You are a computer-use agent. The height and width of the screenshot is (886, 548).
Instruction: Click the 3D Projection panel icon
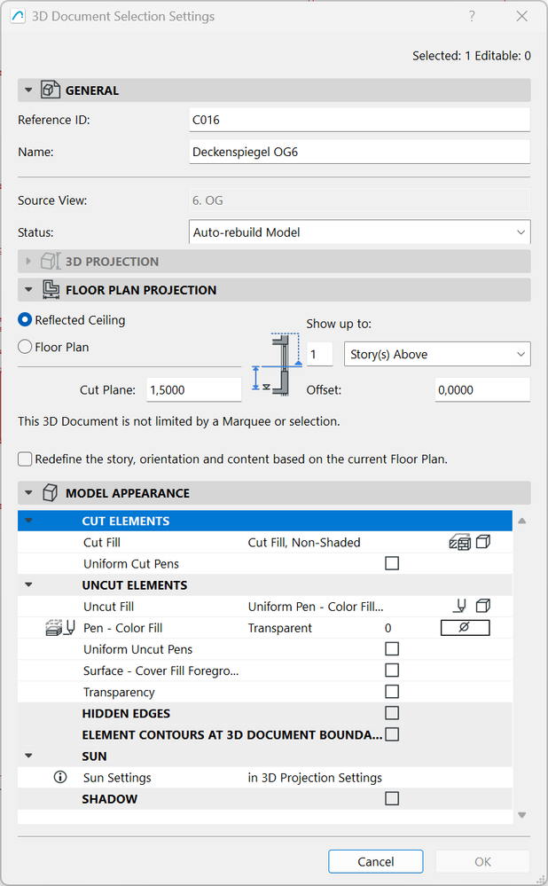(x=51, y=261)
